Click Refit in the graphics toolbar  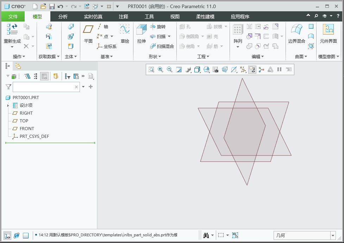151,69
